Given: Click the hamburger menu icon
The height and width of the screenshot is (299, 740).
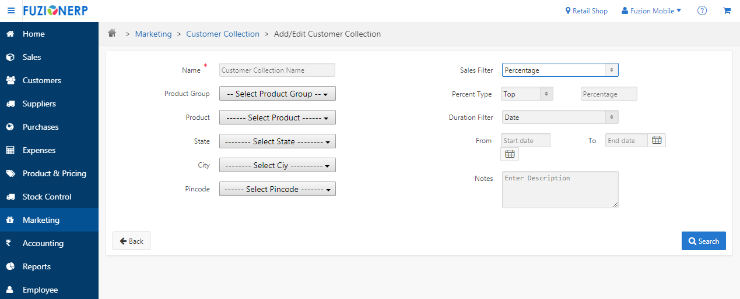Looking at the screenshot, I should coord(10,11).
